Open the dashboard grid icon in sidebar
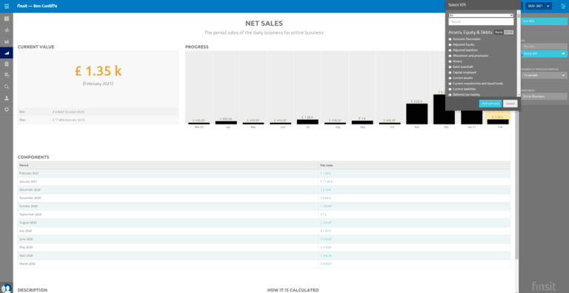The image size is (569, 293). click(7, 18)
